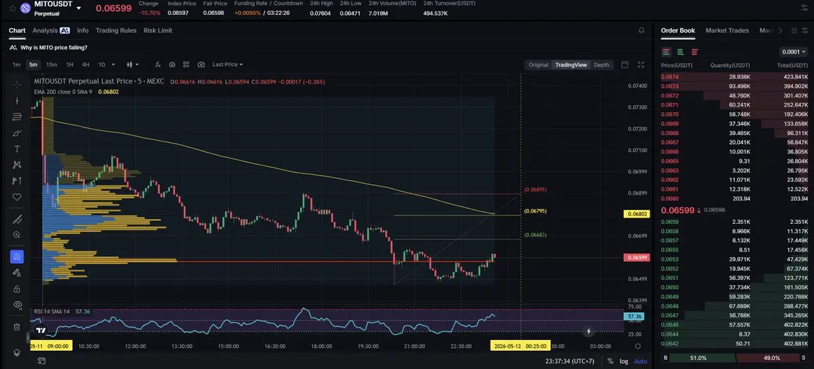The height and width of the screenshot is (369, 814).
Task: Toggle percent scale on price axis
Action: pyautogui.click(x=610, y=361)
